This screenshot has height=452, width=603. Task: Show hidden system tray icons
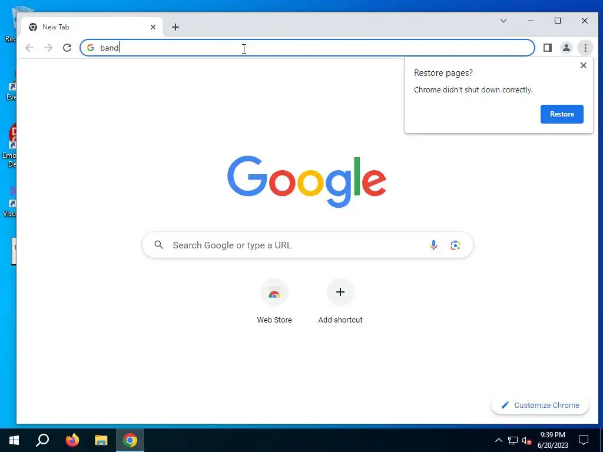(498, 440)
